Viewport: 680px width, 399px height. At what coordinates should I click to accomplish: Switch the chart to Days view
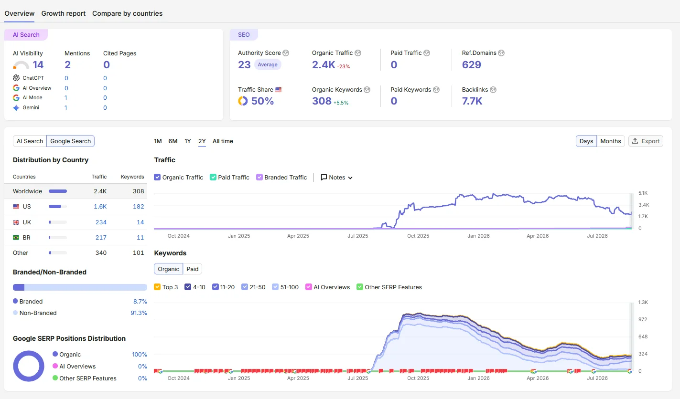pos(586,141)
